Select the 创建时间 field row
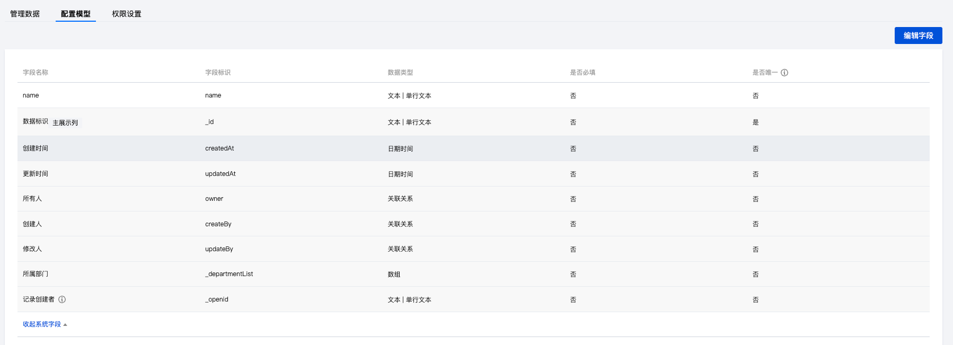 pos(36,148)
